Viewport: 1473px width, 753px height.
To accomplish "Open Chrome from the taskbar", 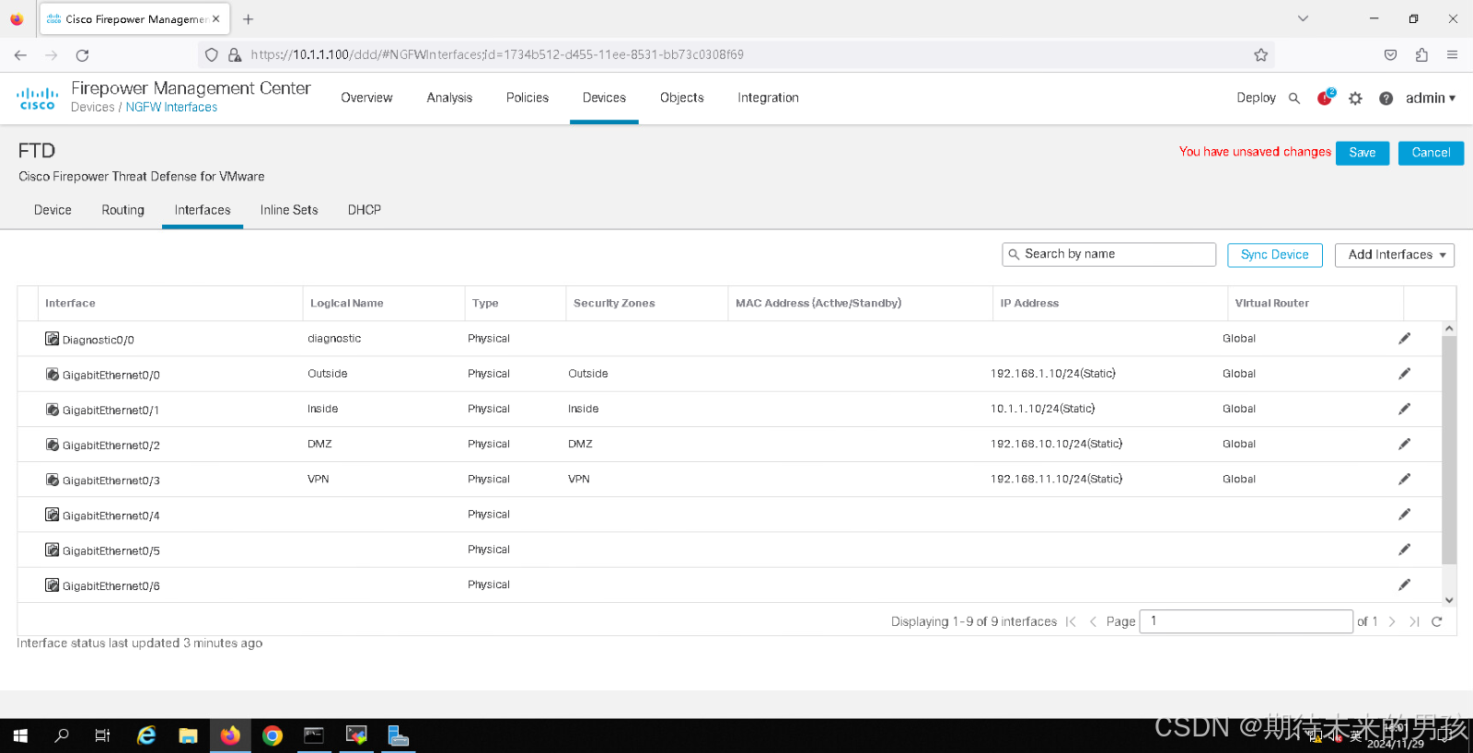I will pos(273,736).
